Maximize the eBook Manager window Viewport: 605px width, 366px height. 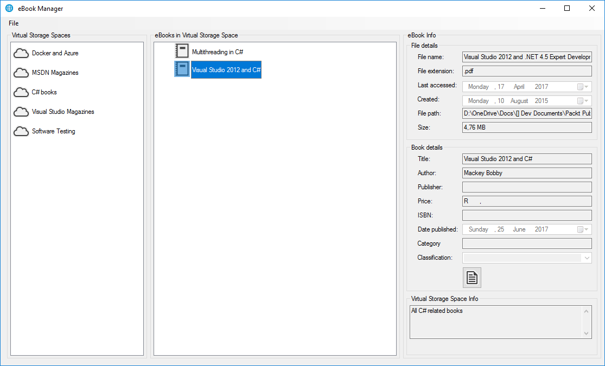point(567,9)
